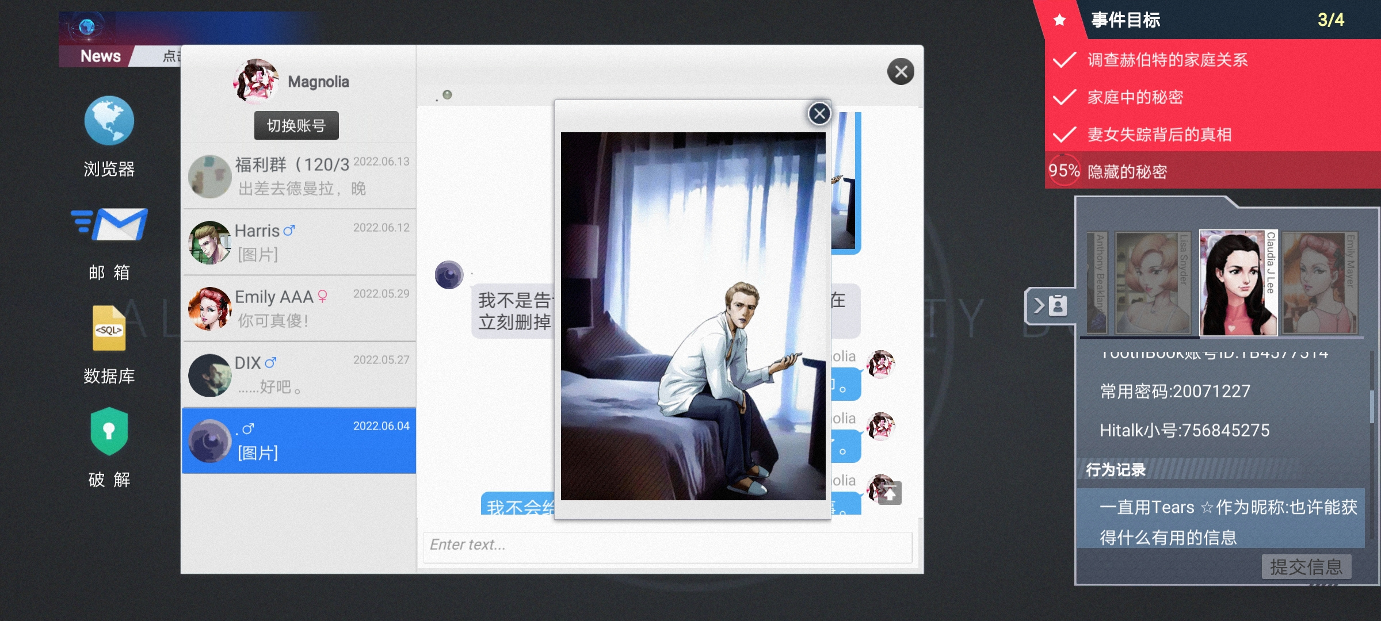Open the Emily AAA conversation
The image size is (1381, 621).
pos(299,308)
